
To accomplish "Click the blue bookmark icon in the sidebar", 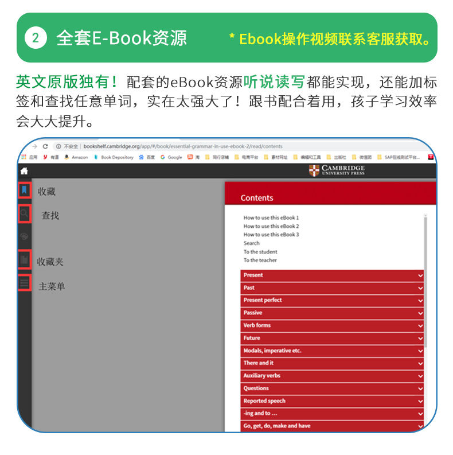I will click(x=24, y=190).
